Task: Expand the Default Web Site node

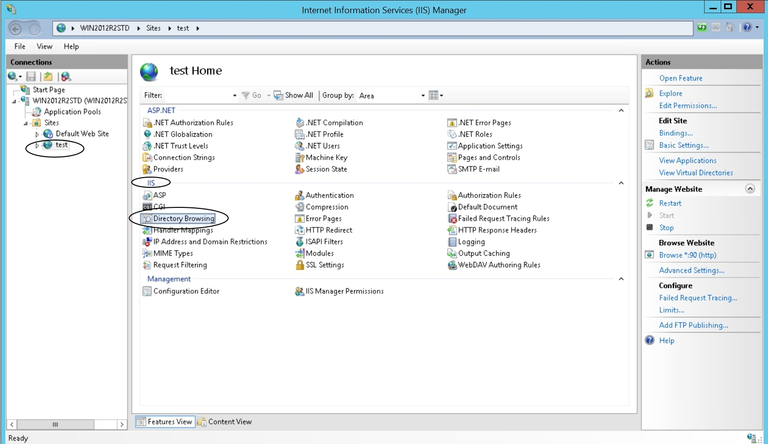Action: [x=37, y=134]
